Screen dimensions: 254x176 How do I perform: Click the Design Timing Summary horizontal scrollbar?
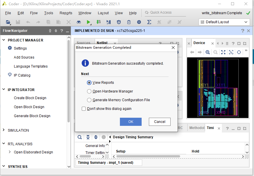click(148, 156)
